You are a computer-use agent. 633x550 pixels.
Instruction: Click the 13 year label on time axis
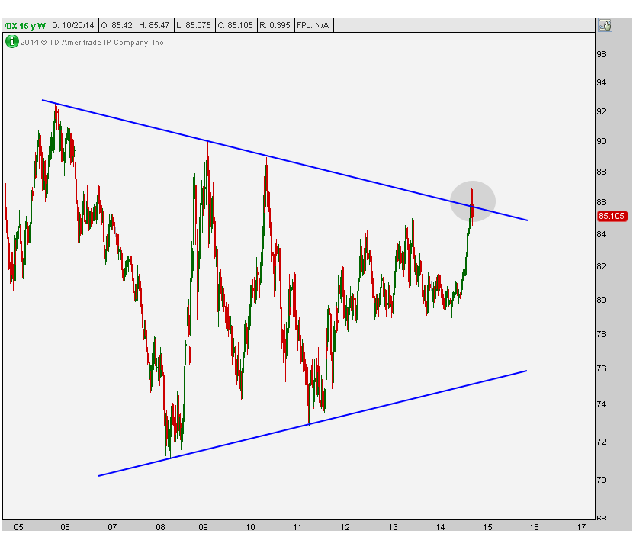pyautogui.click(x=393, y=527)
